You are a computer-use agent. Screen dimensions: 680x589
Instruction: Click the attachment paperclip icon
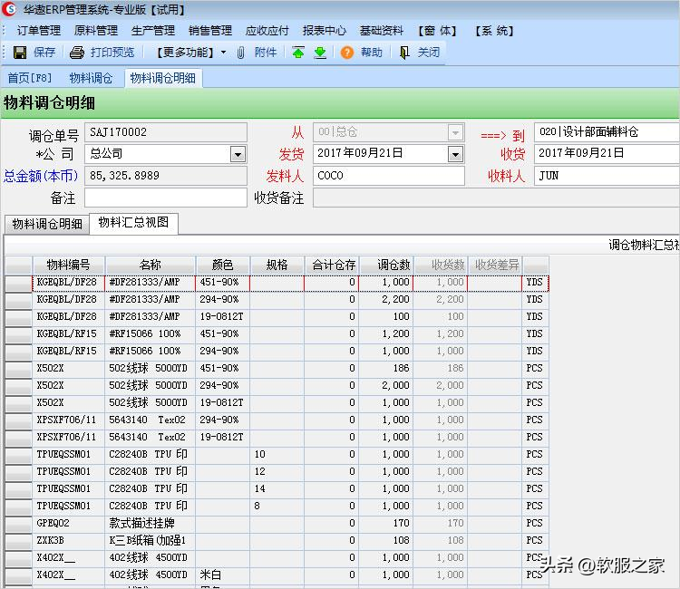(241, 53)
